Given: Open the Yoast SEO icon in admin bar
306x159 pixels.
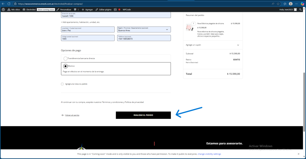Looking at the screenshot, I should pyautogui.click(x=115, y=10).
